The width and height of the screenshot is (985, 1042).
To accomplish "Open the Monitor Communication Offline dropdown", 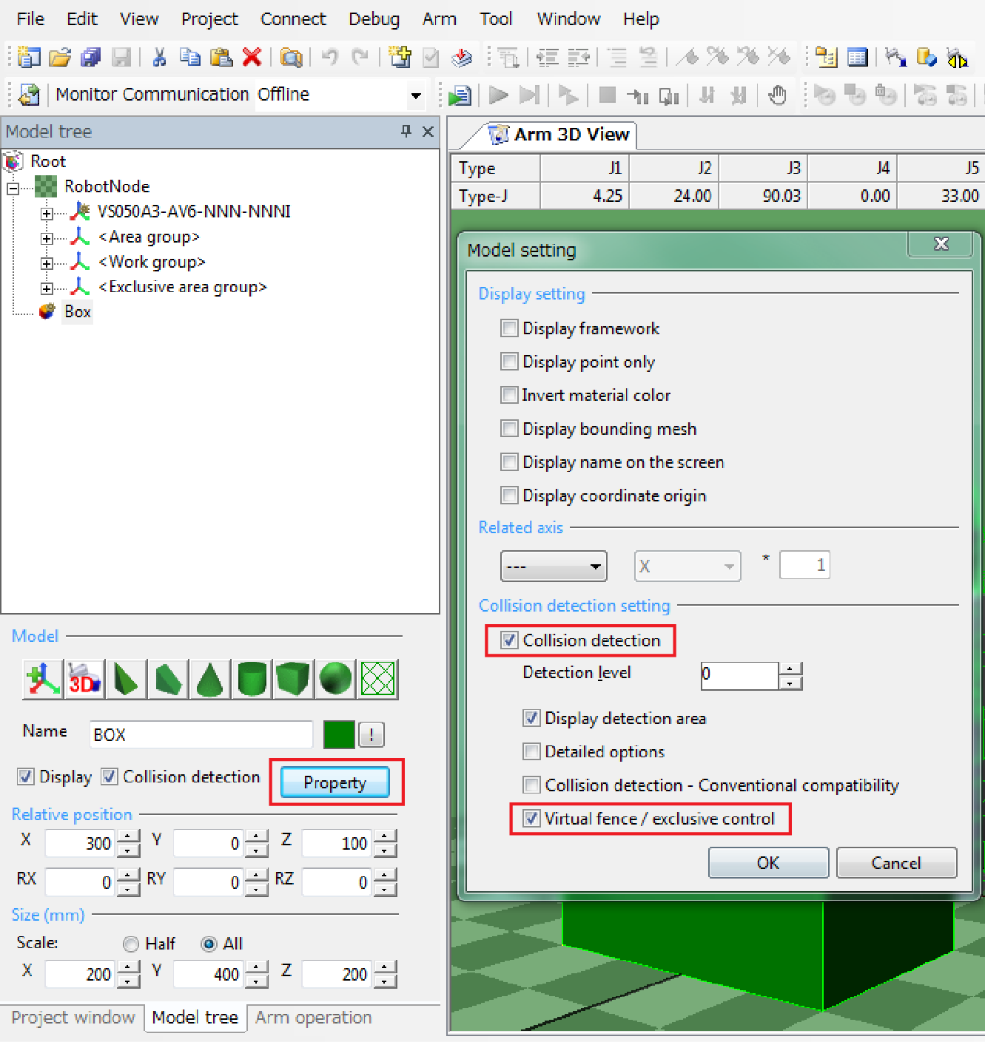I will [416, 95].
